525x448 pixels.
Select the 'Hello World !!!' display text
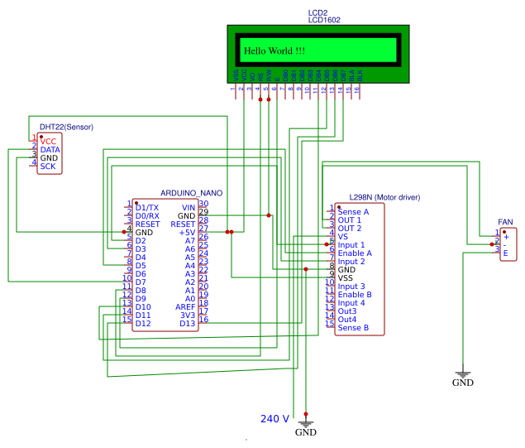tap(274, 51)
